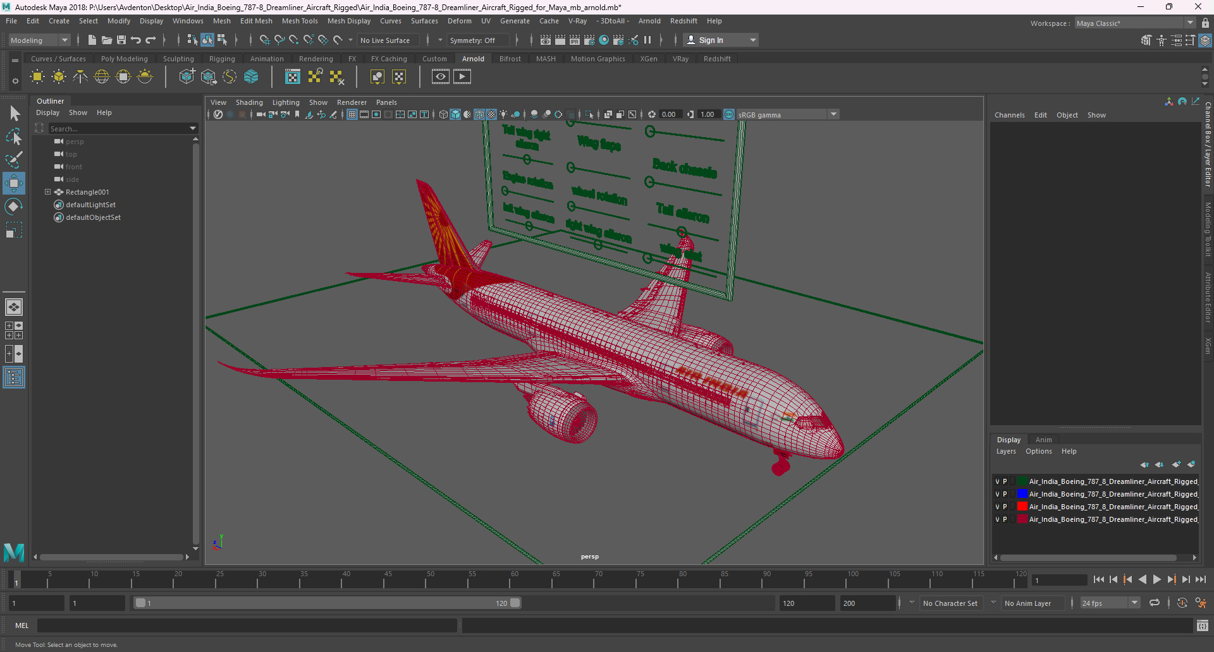1214x652 pixels.
Task: Switch to four view layout
Action: click(14, 330)
